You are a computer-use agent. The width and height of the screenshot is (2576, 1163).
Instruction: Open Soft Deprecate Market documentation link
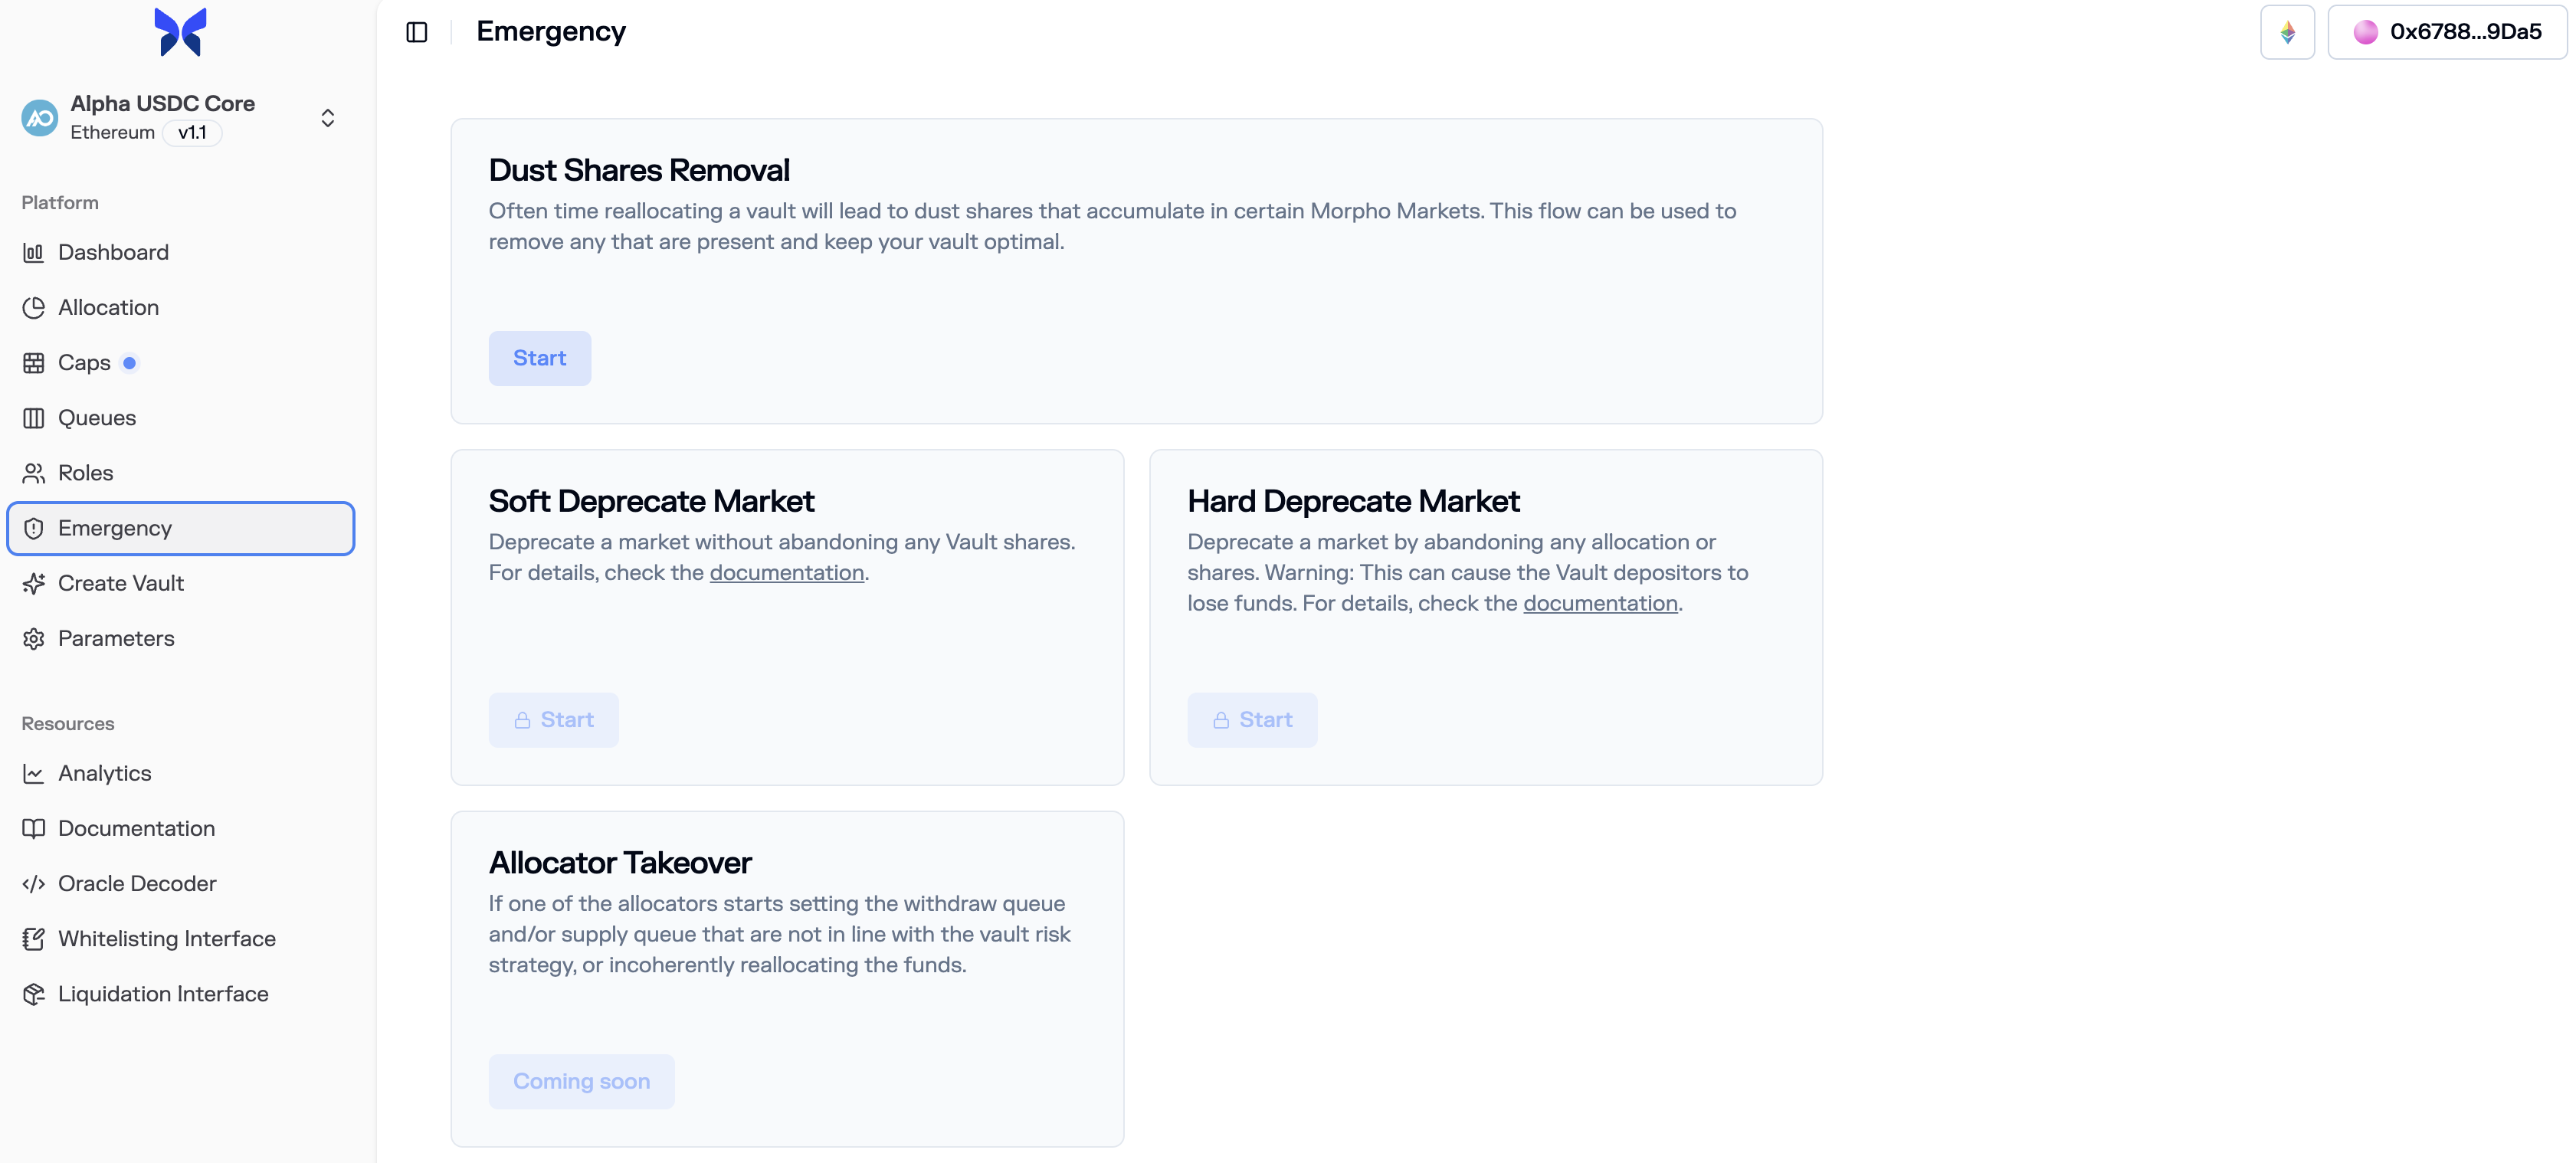[786, 573]
